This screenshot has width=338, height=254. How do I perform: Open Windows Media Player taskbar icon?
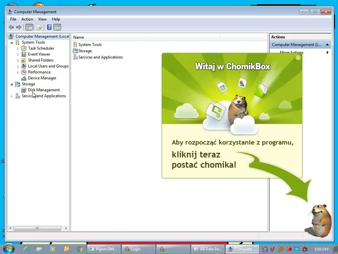point(53,249)
